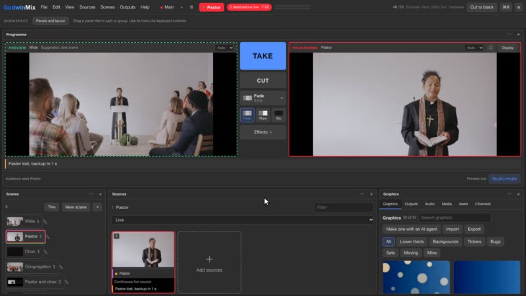Click the Search graphics field

click(454, 218)
